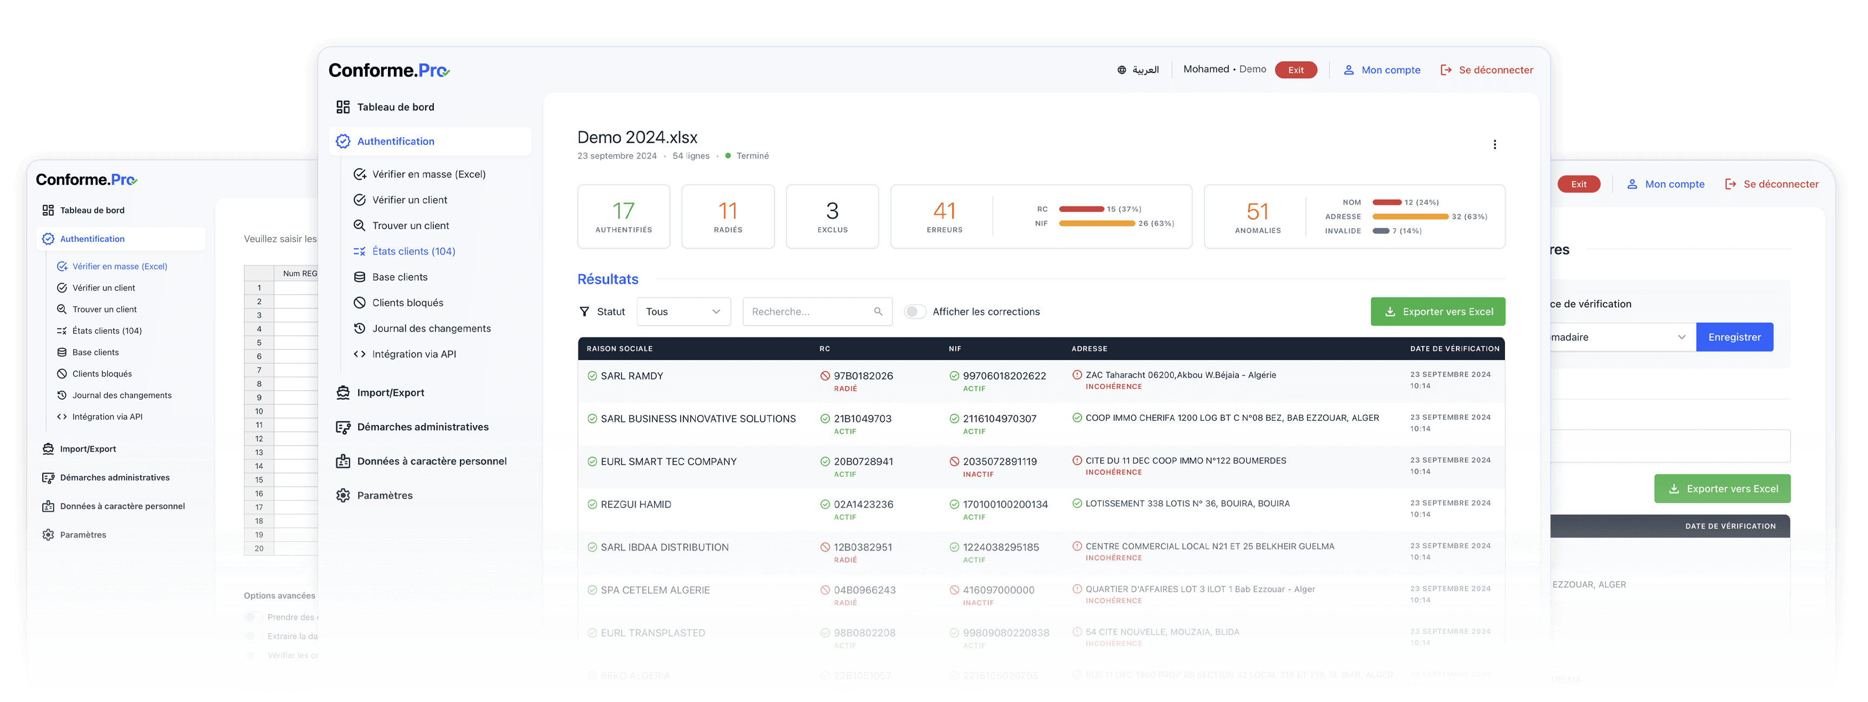The image size is (1868, 702).
Task: Click the Statut filter funnel icon
Action: tap(584, 312)
